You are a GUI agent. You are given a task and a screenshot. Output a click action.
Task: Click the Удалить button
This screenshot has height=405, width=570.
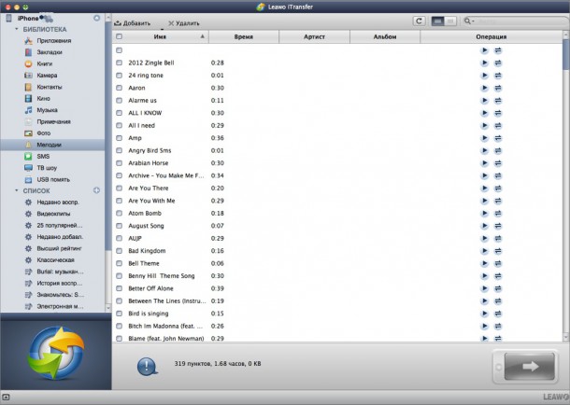point(183,23)
